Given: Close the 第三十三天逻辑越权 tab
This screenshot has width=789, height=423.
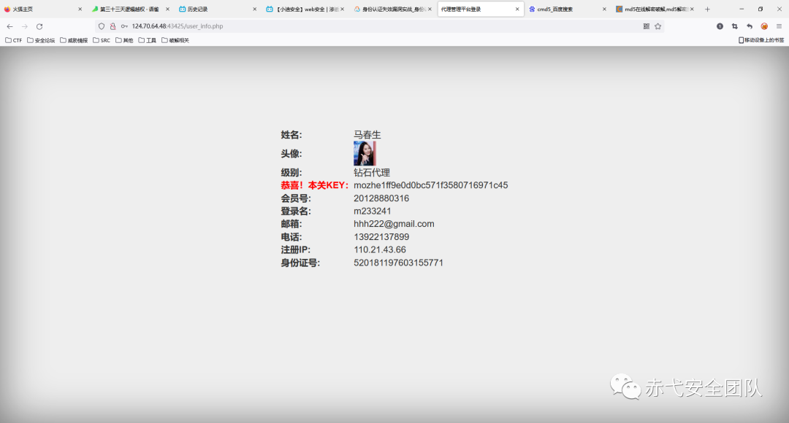Looking at the screenshot, I should [167, 9].
